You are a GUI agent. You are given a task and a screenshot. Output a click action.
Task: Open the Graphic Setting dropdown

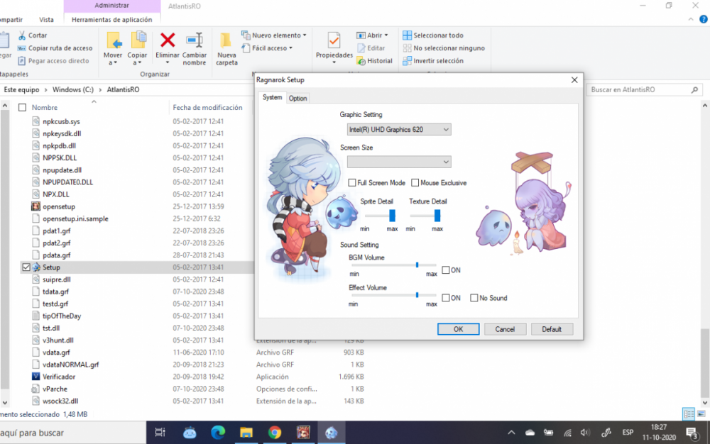(x=399, y=130)
